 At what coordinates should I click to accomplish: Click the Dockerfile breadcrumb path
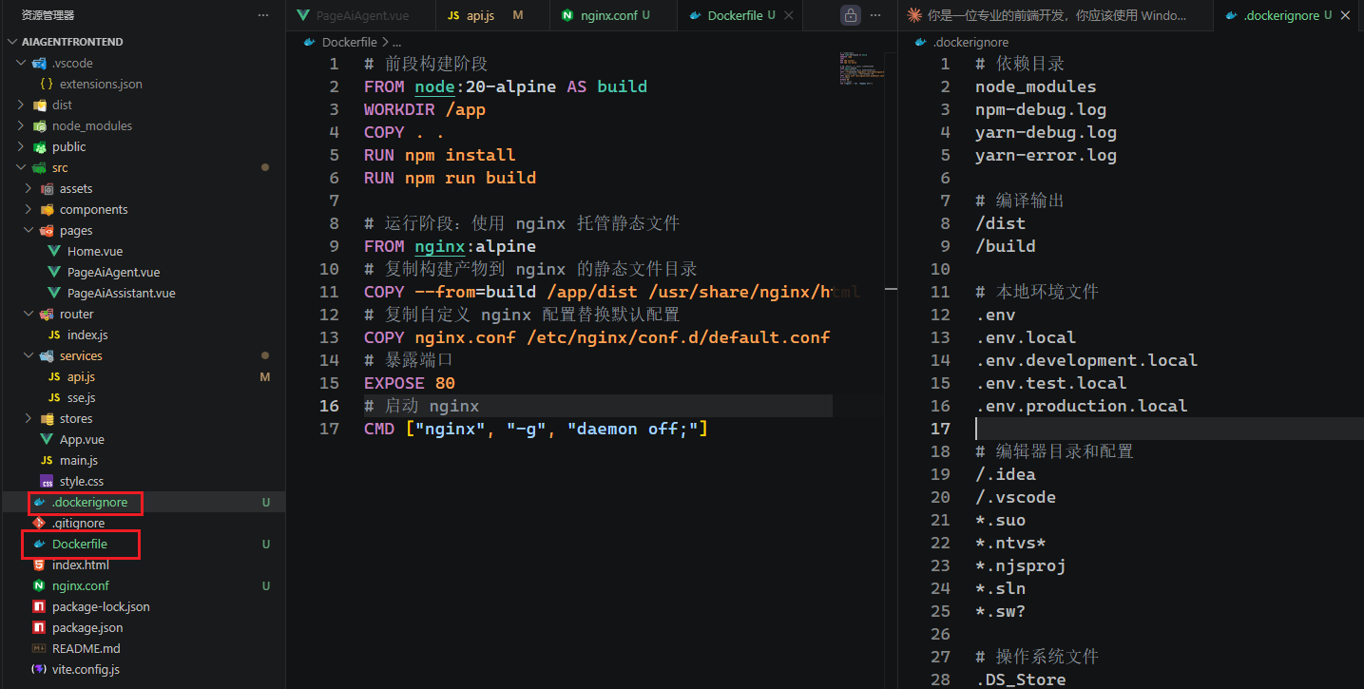(349, 42)
